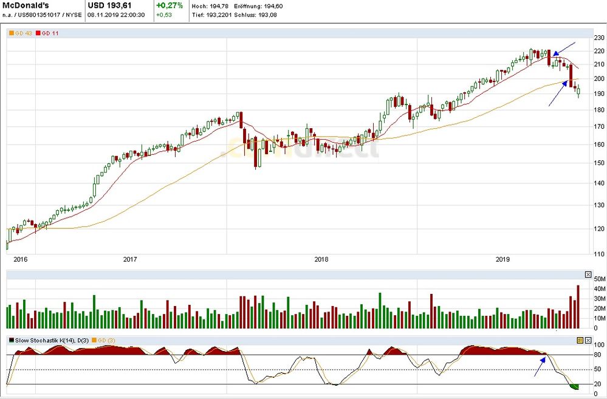Close the Slow Stochastik panel X icon
This screenshot has width=607, height=399.
click(588, 340)
